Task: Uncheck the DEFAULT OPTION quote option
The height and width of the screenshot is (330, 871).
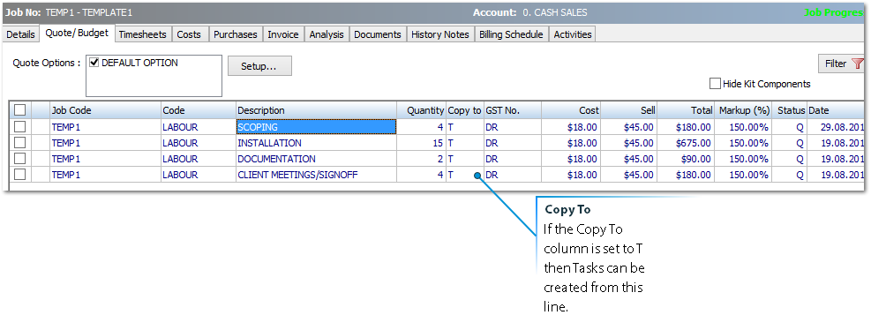Action: (94, 63)
